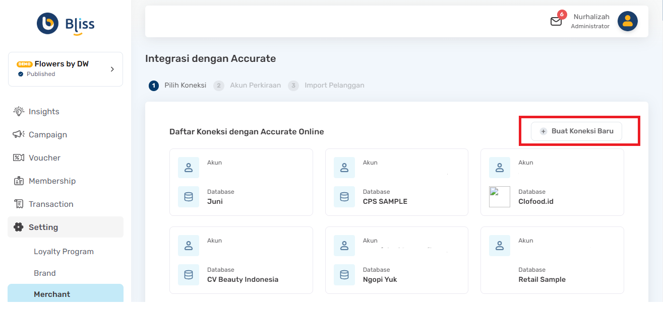
Task: Click the user icon in Clofood.id card
Action: 500,168
